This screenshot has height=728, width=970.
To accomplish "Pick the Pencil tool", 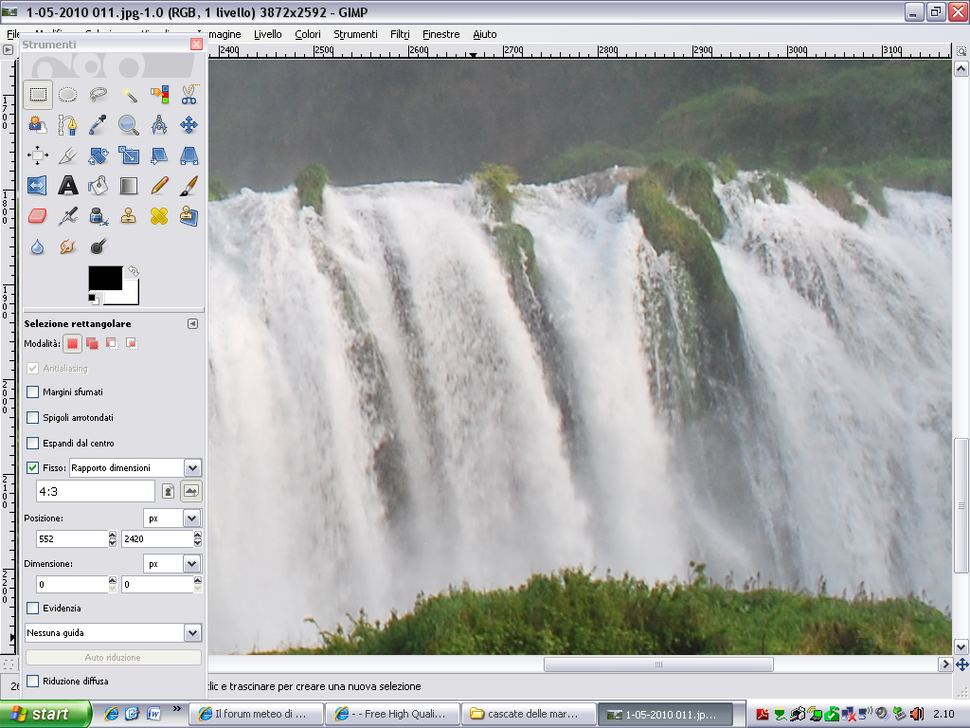I will coord(159,185).
